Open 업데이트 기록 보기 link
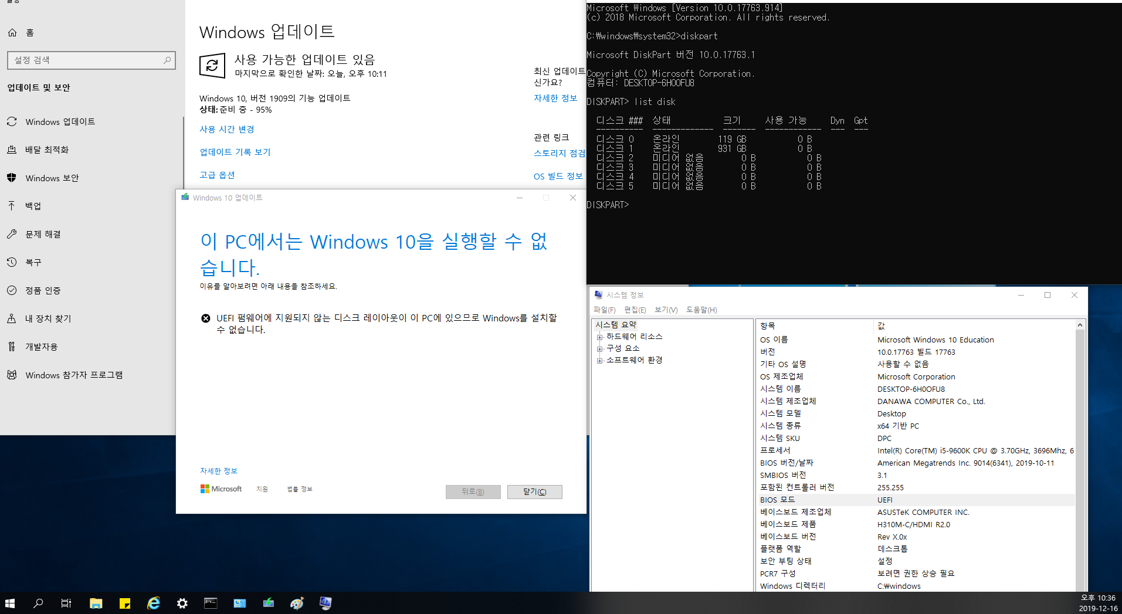The width and height of the screenshot is (1122, 614). 235,152
